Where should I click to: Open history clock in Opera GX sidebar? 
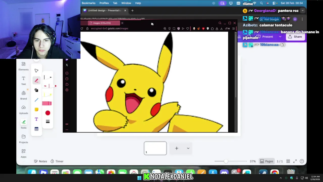coord(67,79)
